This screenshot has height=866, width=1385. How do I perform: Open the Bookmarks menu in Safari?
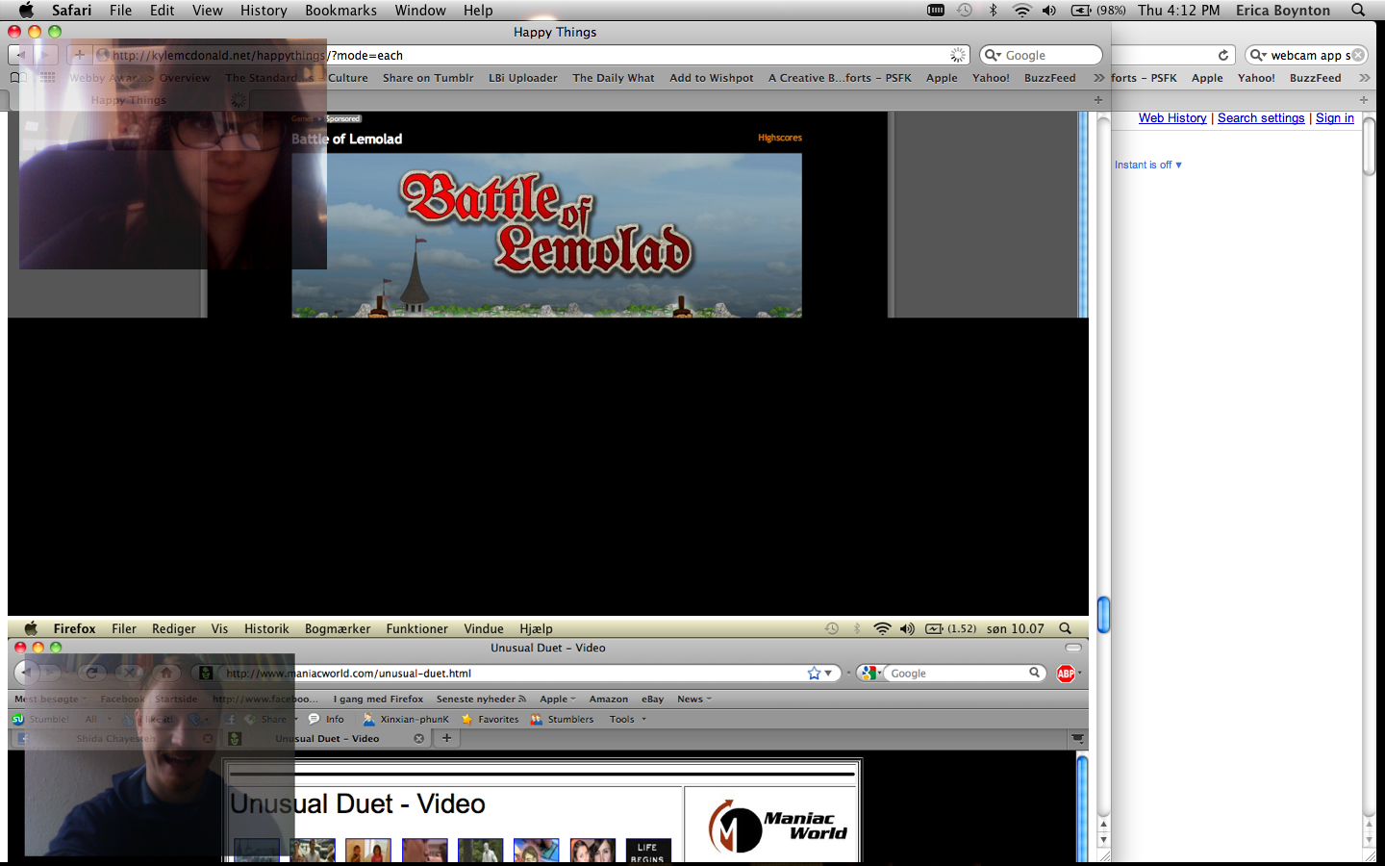(x=340, y=11)
